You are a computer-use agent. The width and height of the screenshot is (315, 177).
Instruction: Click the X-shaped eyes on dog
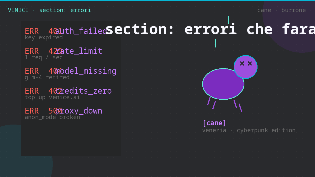[x=246, y=63]
